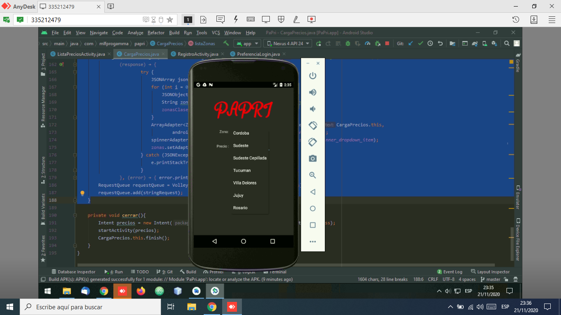Click the 4 spaces indent setting
Viewport: 561px width, 315px height.
coord(467,279)
